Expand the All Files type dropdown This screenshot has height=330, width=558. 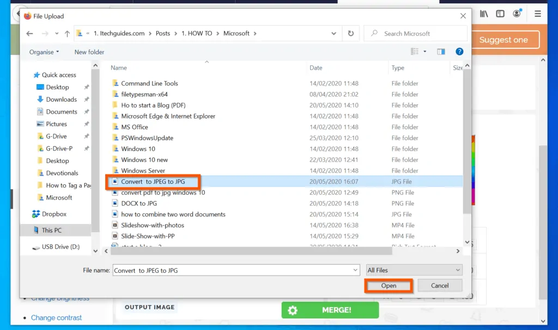414,270
